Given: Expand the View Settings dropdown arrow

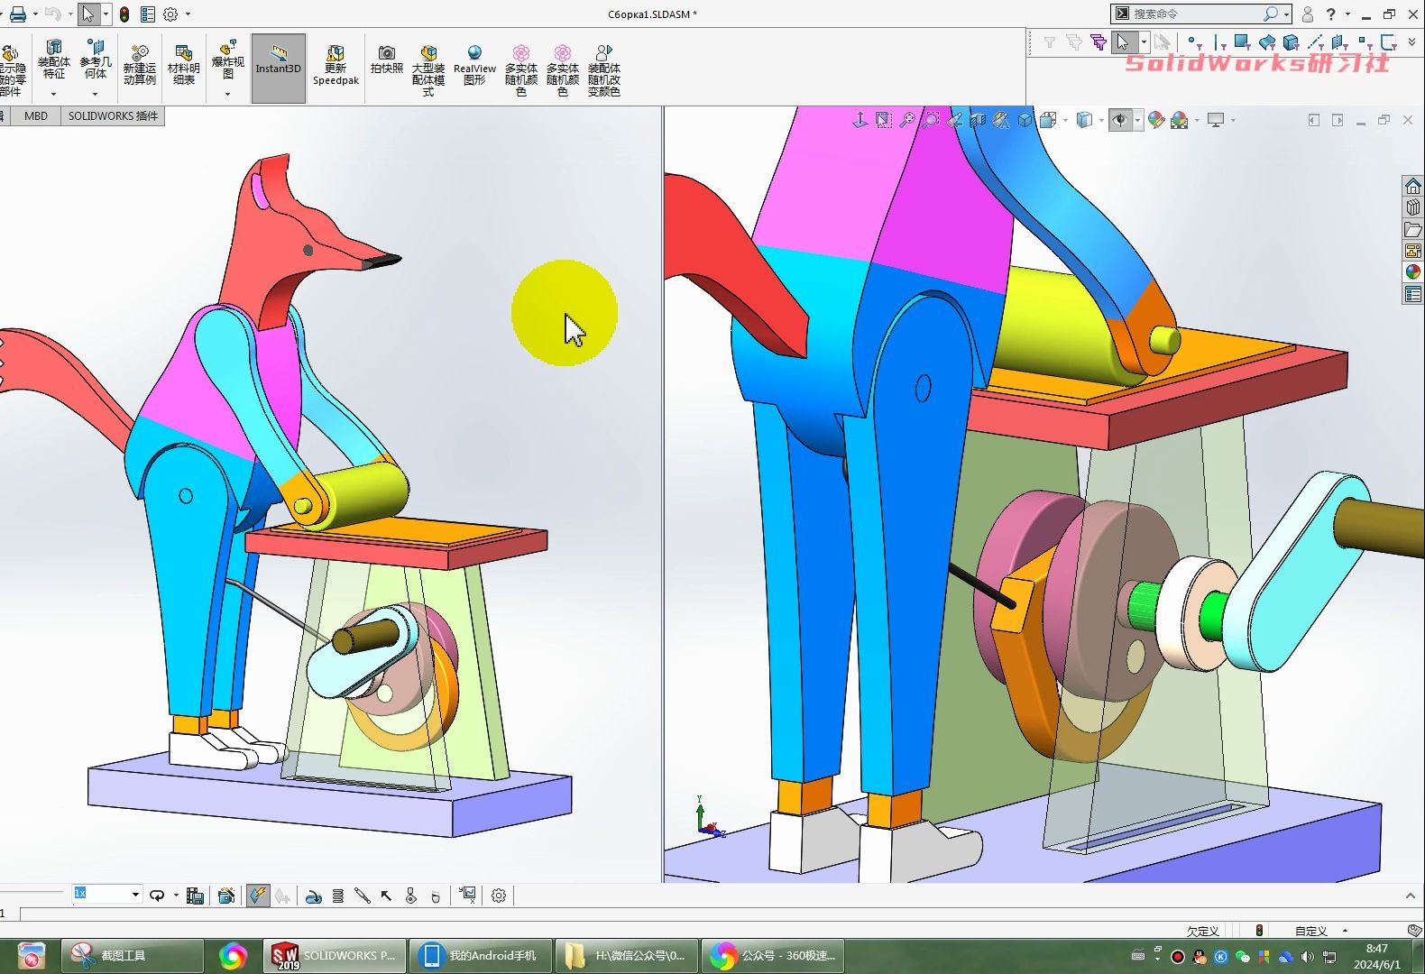Looking at the screenshot, I should pyautogui.click(x=1233, y=120).
